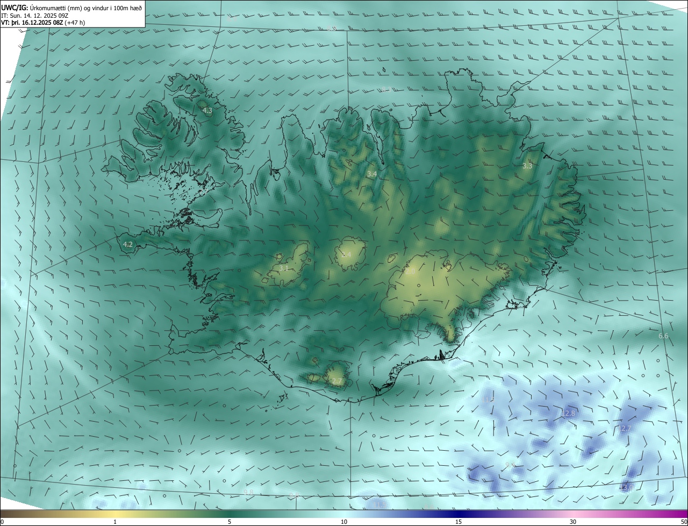Select the 3.1 value on the western glacier
688x526 pixels.
click(284, 268)
